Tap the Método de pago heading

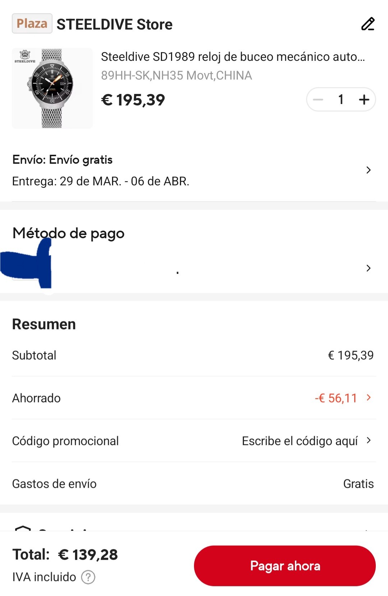[68, 233]
